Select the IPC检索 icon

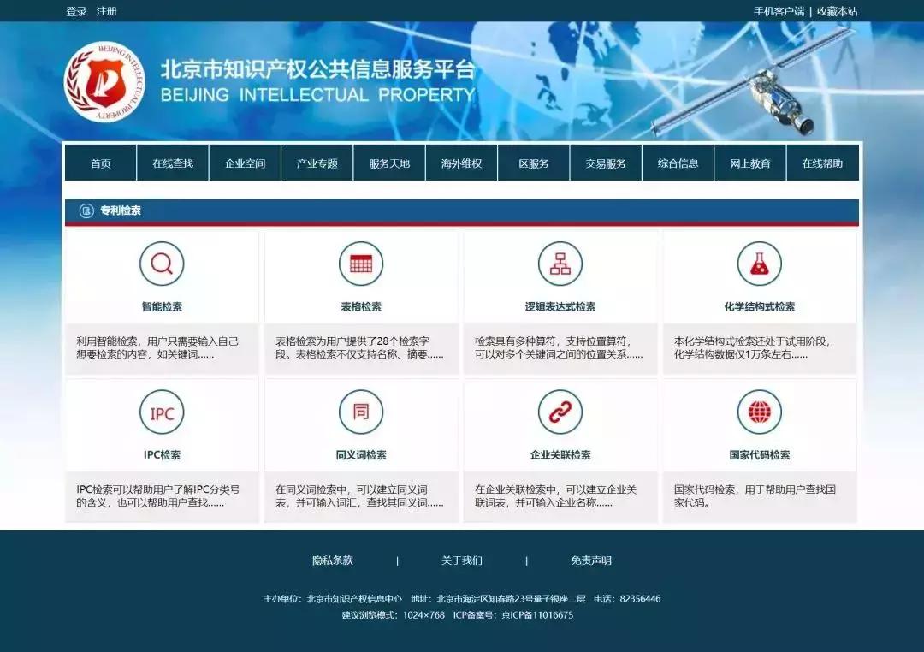pos(162,412)
